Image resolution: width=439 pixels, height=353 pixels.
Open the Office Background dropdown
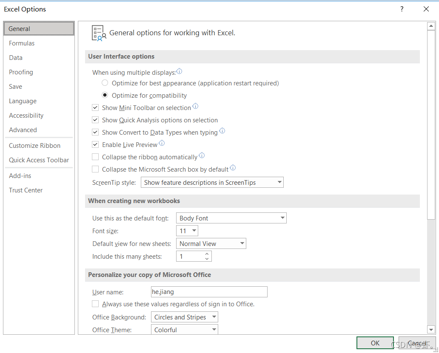click(184, 317)
